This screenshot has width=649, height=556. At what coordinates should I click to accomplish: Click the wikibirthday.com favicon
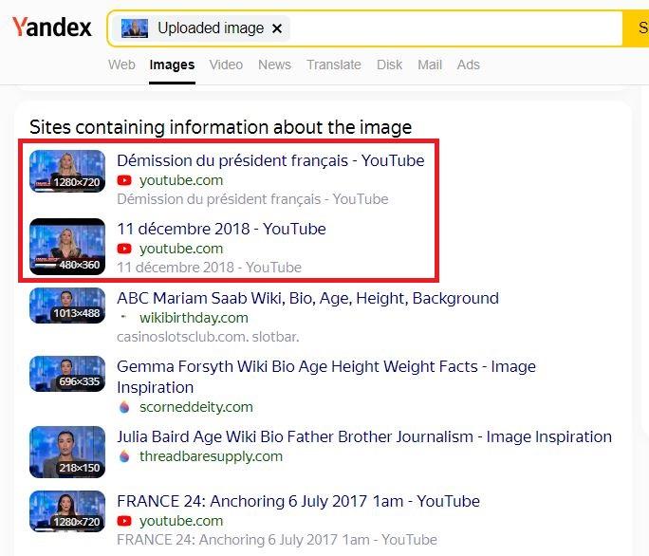click(x=123, y=317)
